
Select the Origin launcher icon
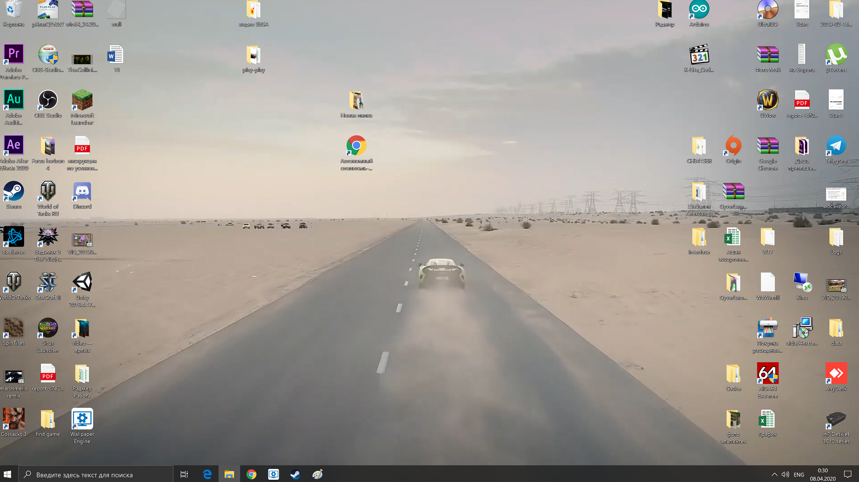point(733,146)
